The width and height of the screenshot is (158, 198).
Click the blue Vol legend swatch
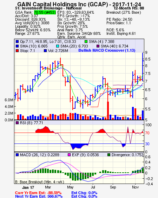[45, 51]
